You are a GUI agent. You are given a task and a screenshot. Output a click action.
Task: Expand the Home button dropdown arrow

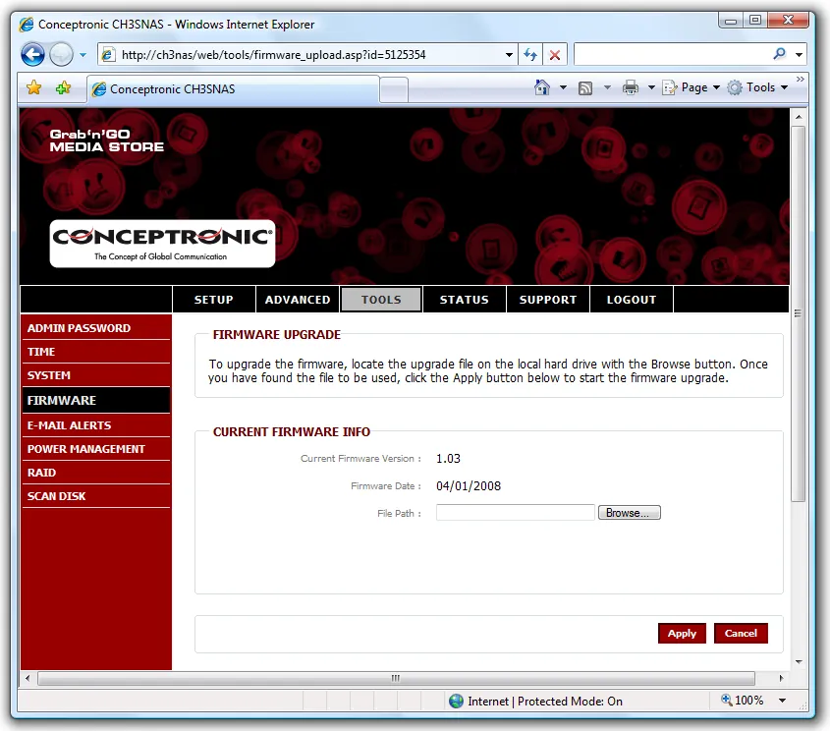pyautogui.click(x=563, y=87)
